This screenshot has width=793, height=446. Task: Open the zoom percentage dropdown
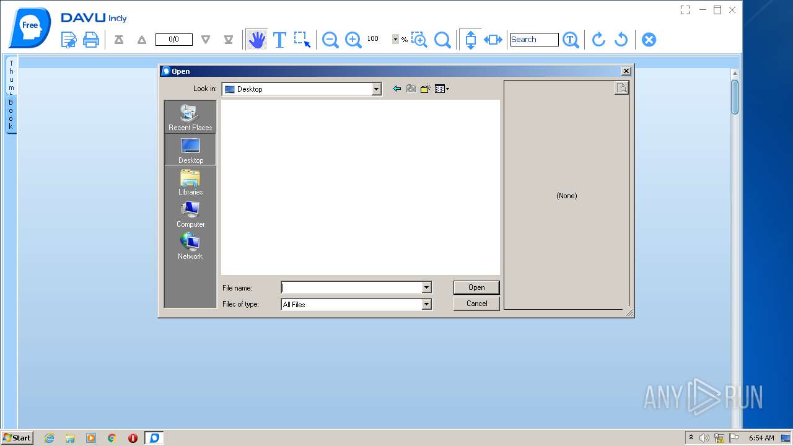coord(395,39)
